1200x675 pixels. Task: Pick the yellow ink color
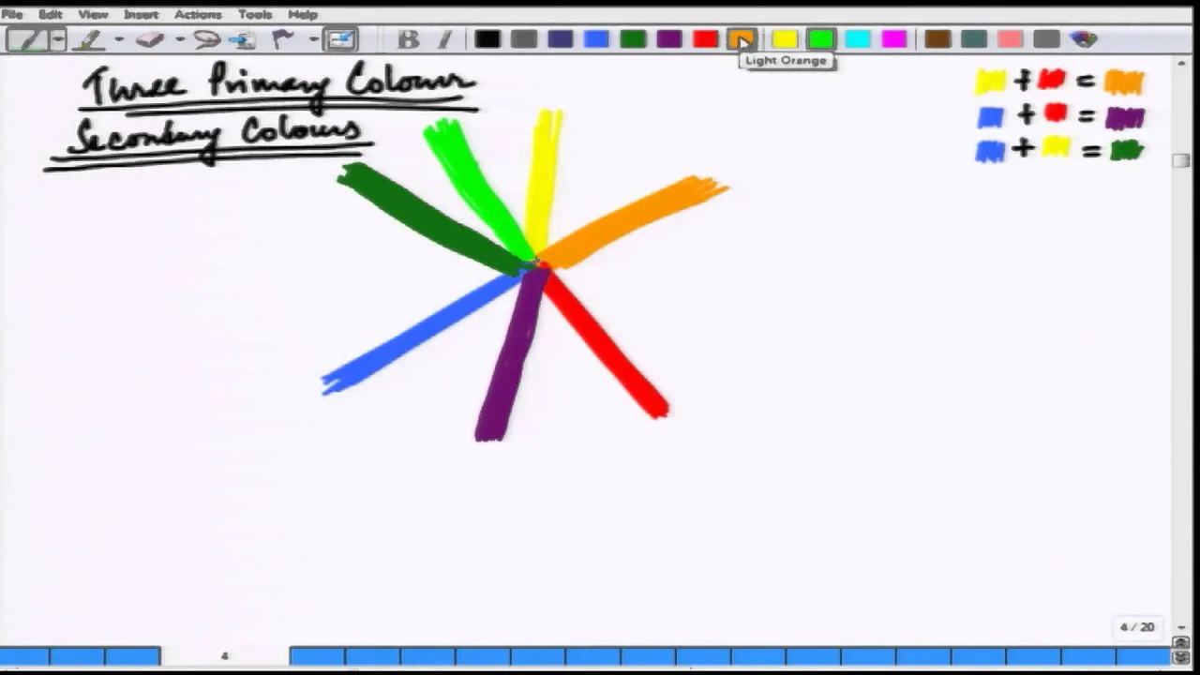785,39
